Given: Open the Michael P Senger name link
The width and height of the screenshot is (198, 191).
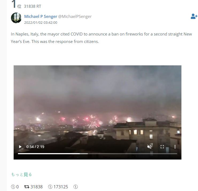Looking at the screenshot, I should [x=41, y=16].
